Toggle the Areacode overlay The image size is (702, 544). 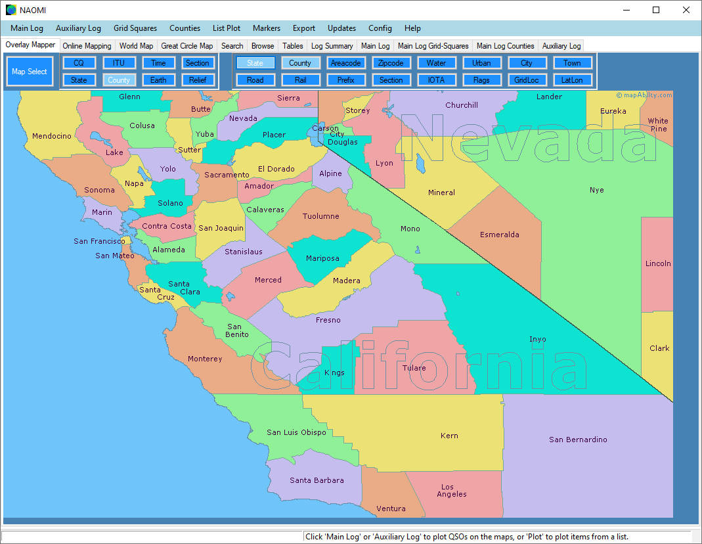(x=345, y=63)
